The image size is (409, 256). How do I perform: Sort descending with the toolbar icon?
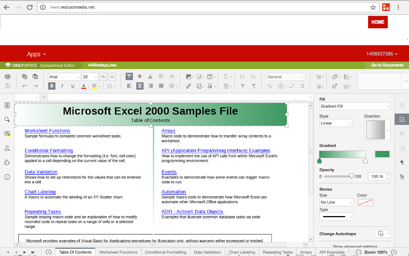click(253, 76)
